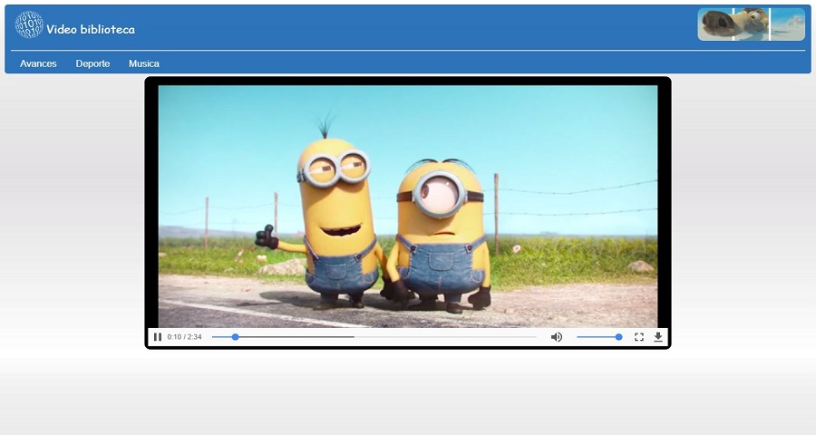Open the Musica menu item
Screen dimensions: 816x435
[144, 63]
